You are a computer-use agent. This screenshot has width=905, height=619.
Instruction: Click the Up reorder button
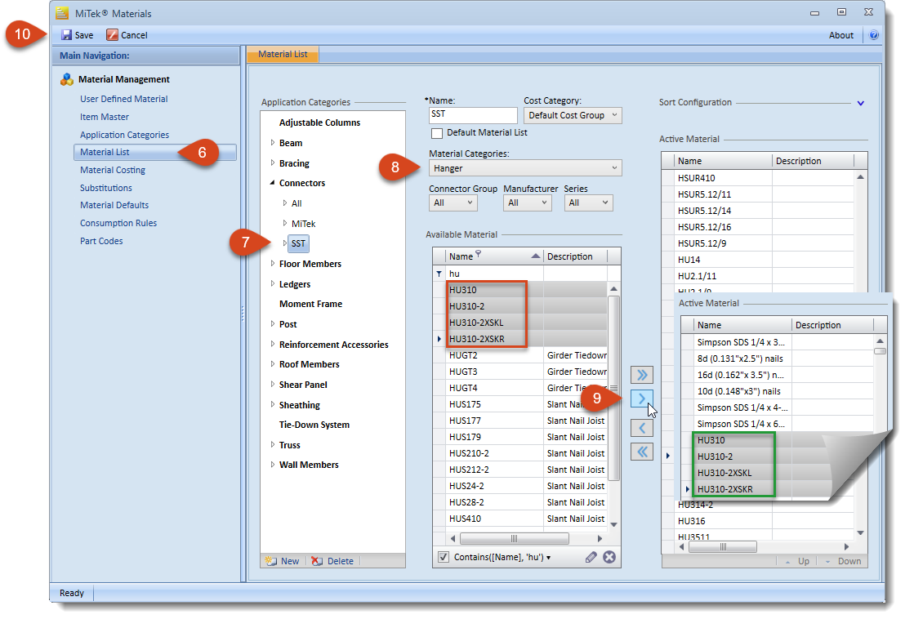click(797, 561)
